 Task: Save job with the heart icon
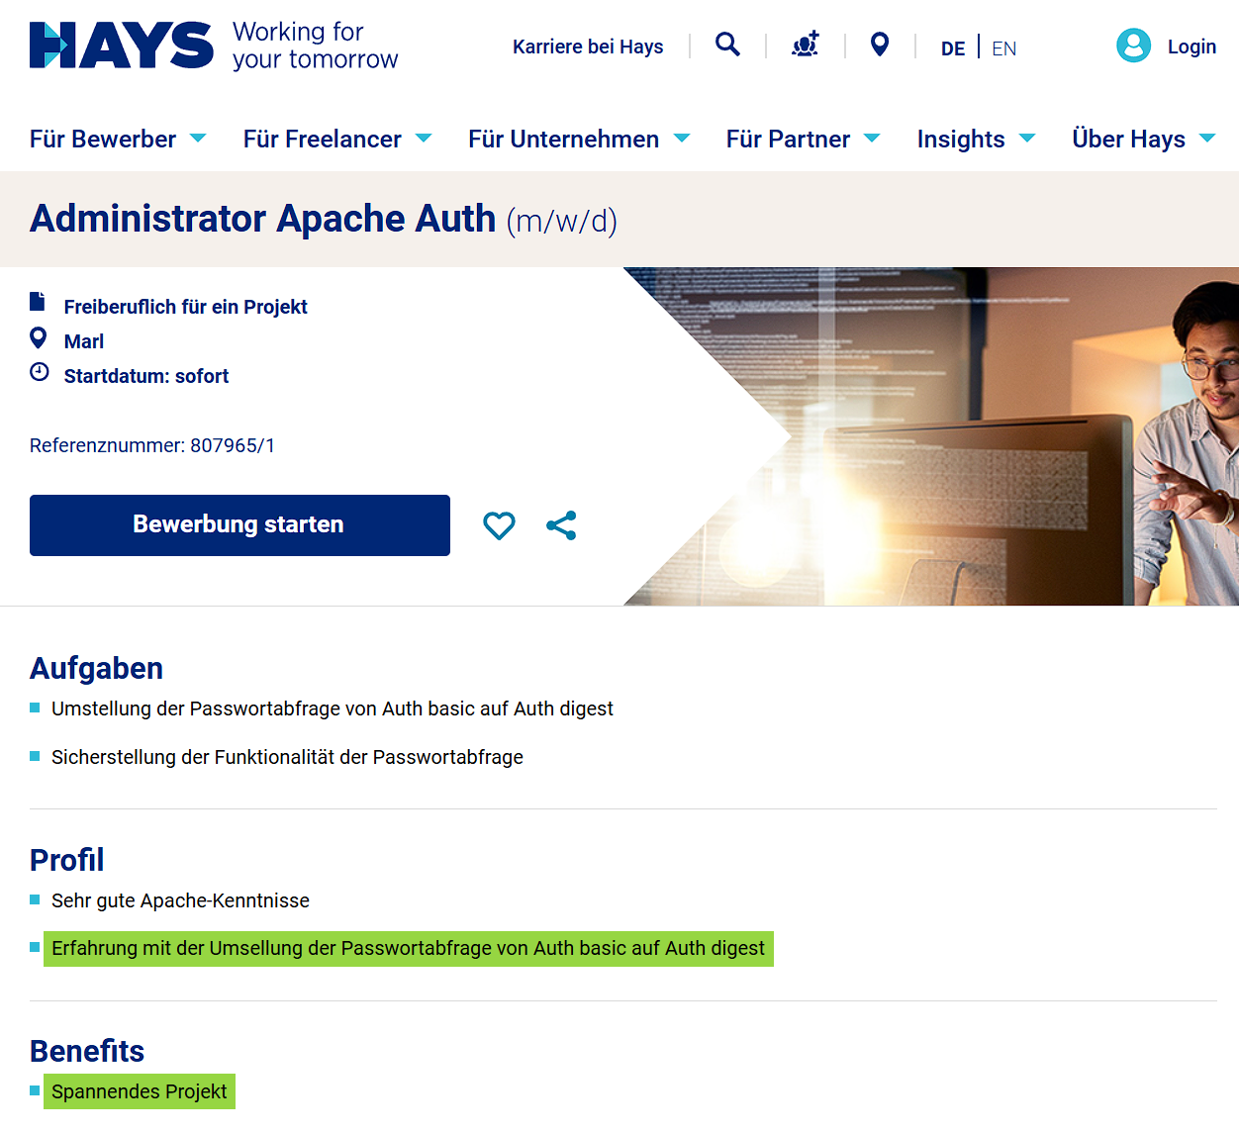499,525
